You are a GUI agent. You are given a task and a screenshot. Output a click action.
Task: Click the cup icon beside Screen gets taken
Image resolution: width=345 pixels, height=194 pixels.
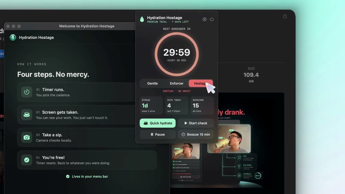27,115
